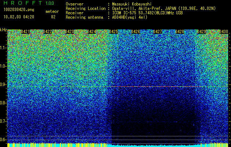The width and height of the screenshot is (231, 147).
Task: Click the 0.7 frequency axis label
Action: [3, 121]
